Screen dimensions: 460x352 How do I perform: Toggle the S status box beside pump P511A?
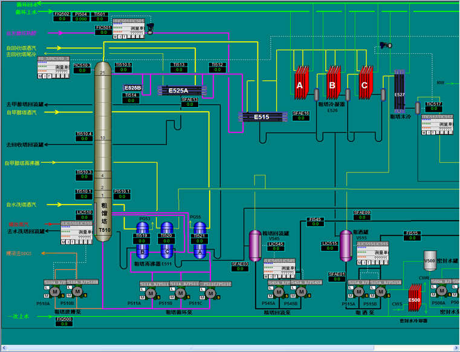pos(158,296)
